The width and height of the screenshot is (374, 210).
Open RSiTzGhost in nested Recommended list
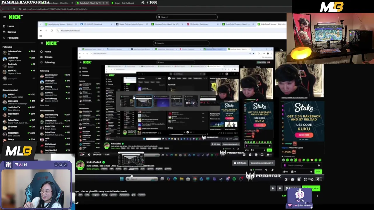coord(56,145)
